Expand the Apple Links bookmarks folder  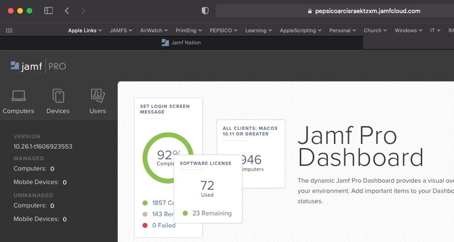pyautogui.click(x=85, y=30)
